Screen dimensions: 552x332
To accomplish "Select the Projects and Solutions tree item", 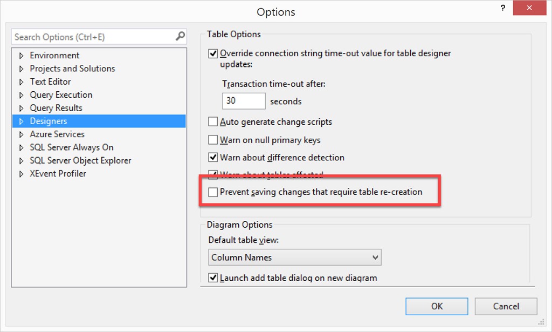I will (71, 69).
